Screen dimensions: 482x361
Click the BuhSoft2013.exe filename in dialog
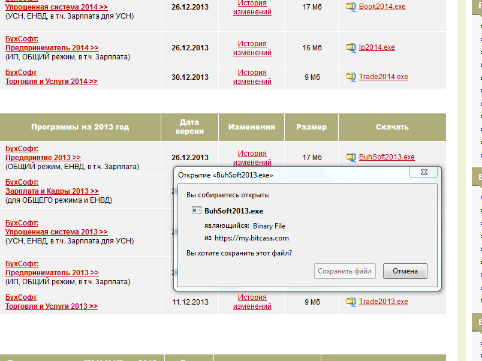tap(234, 211)
